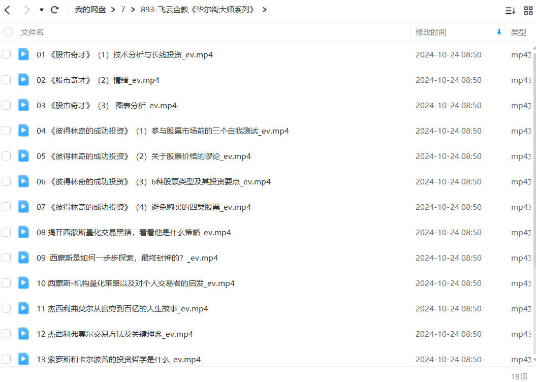Select file name 05 关于股票价格的谬论_ev.mp4

tap(144, 156)
